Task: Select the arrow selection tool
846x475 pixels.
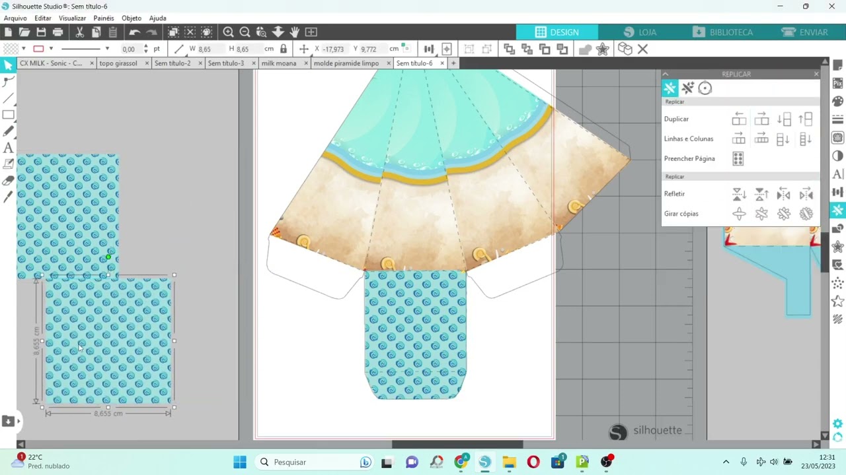Action: point(8,65)
